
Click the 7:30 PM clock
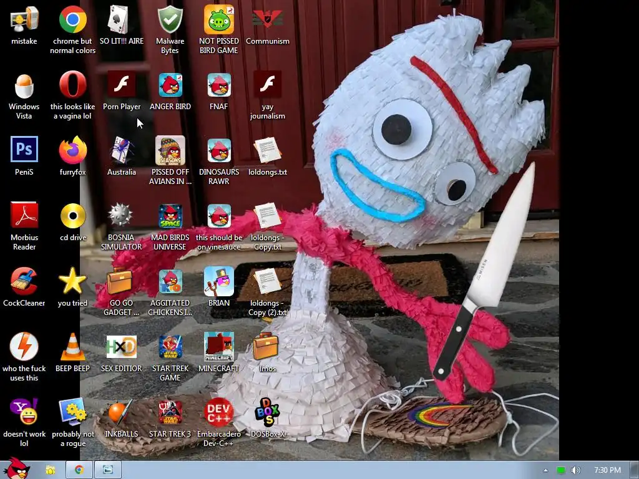[607, 470]
